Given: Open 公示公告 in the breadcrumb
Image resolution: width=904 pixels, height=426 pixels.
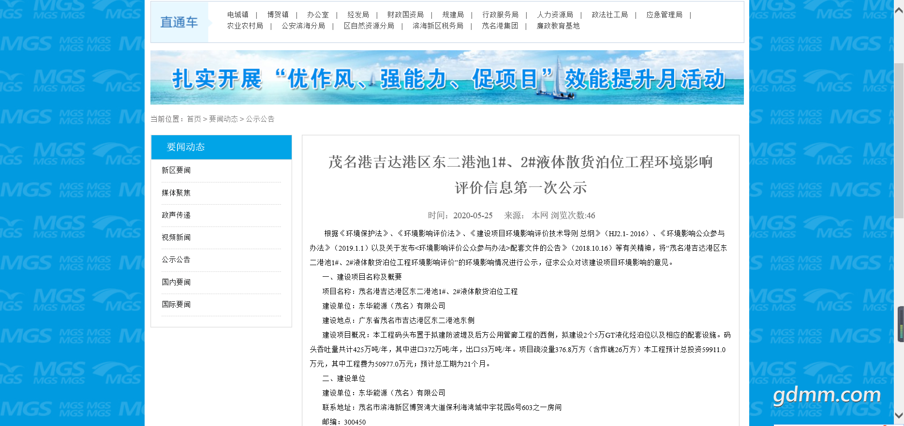Looking at the screenshot, I should point(260,119).
